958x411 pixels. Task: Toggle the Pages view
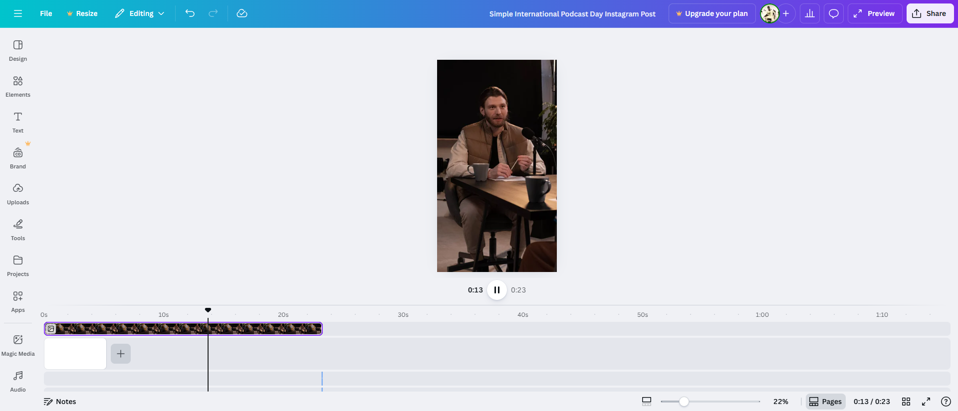pyautogui.click(x=825, y=402)
